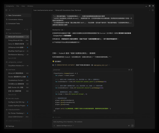Collapse the VideoSubtitleRe project folder
The height and width of the screenshot is (133, 159).
(x=13, y=110)
